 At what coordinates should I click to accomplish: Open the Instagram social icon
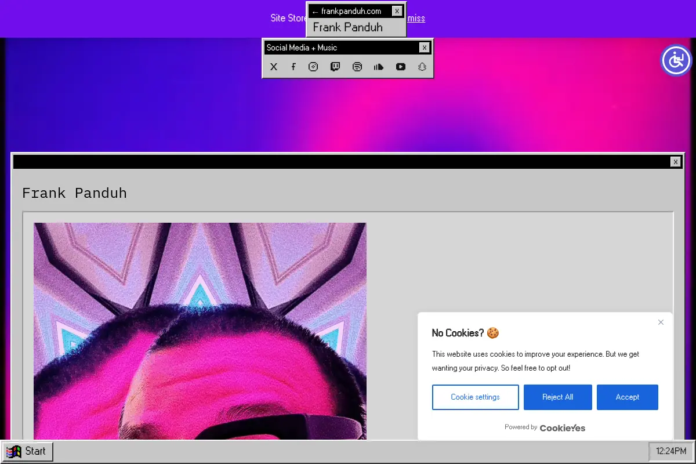click(313, 67)
